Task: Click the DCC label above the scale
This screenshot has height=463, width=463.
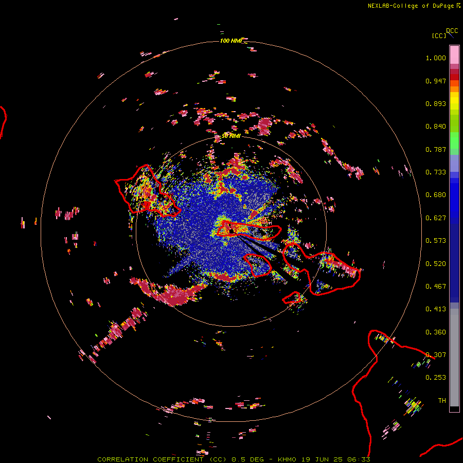Action: point(452,31)
